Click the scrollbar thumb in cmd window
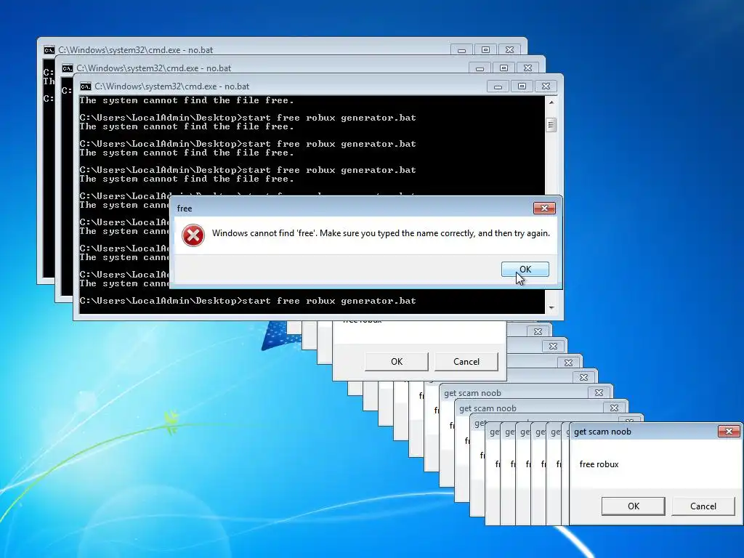 point(551,125)
